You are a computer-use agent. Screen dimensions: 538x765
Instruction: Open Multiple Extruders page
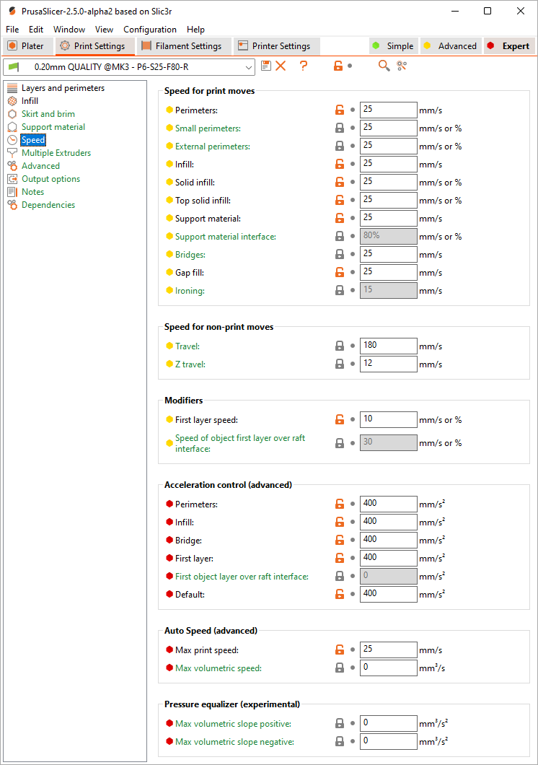(56, 153)
